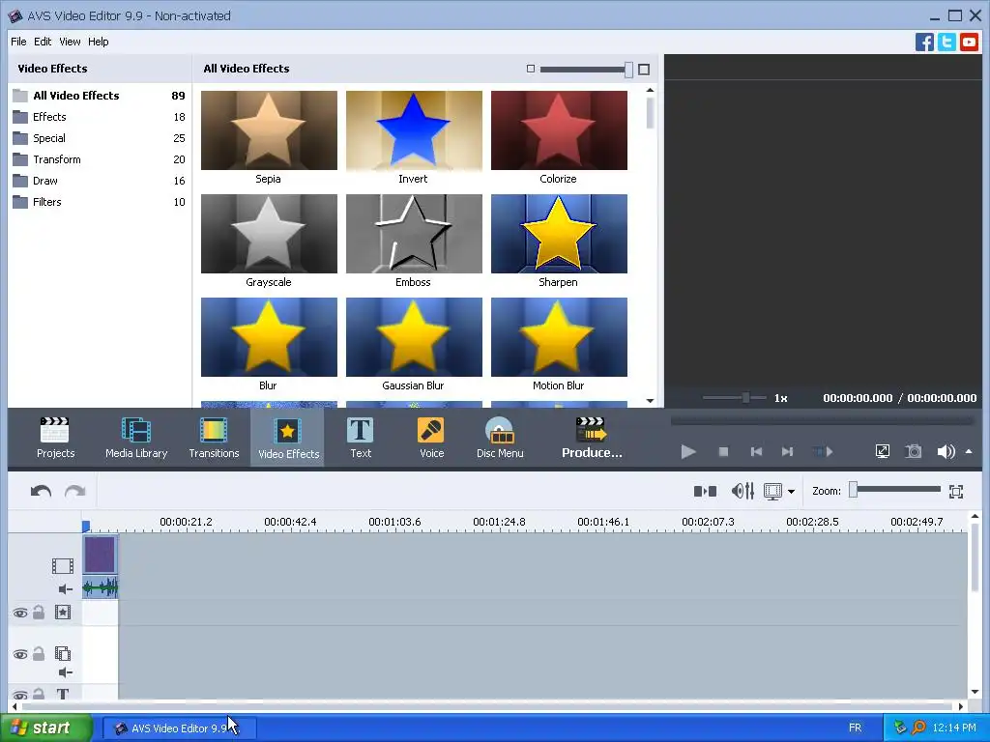990x742 pixels.
Task: Lock the video overlay track
Action: tap(39, 654)
